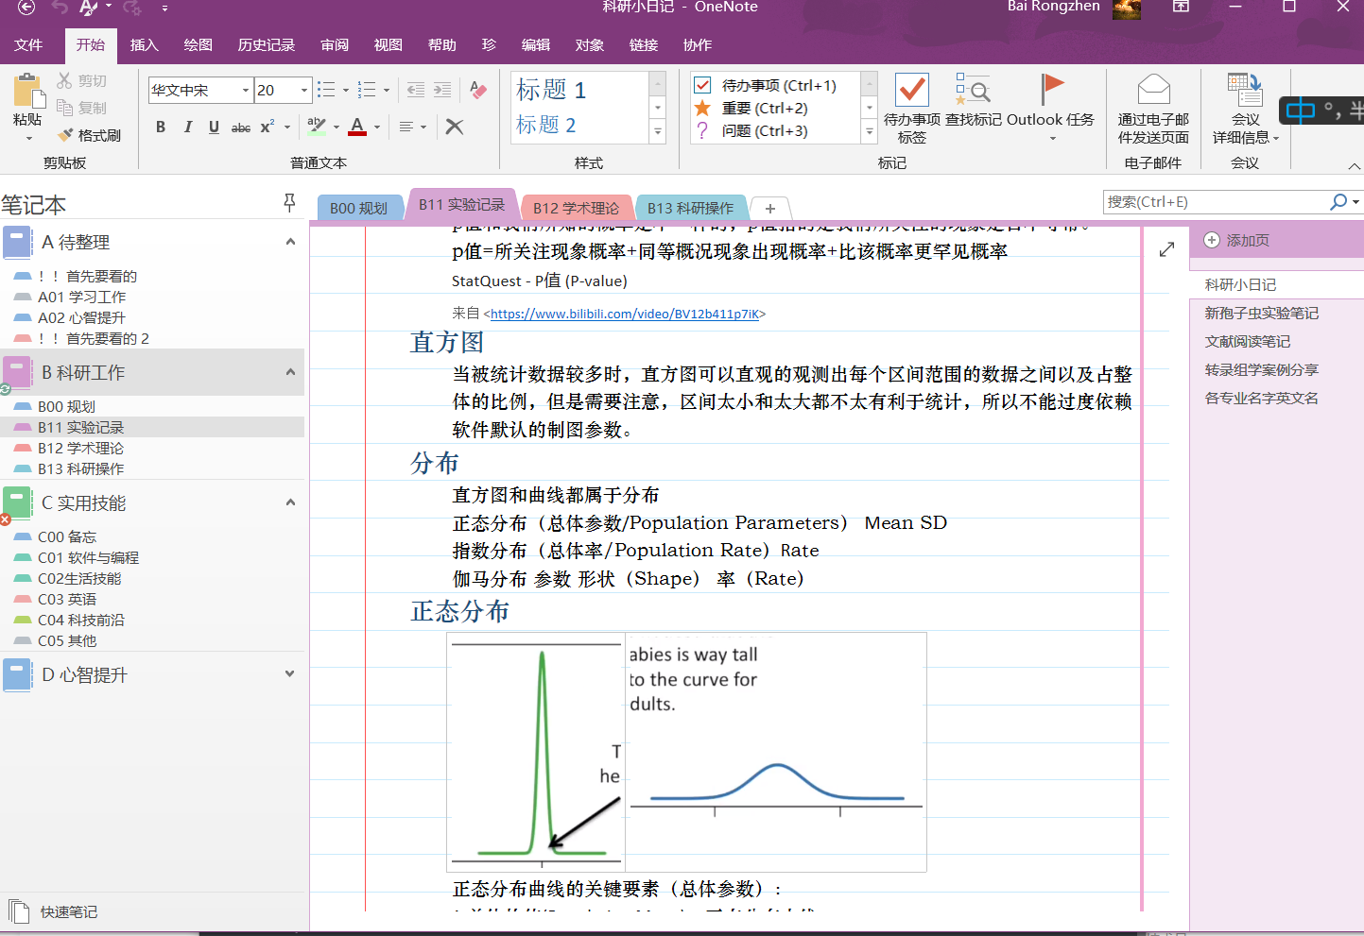Apply the 问题 (Ctrl+3) question tag

tap(751, 130)
